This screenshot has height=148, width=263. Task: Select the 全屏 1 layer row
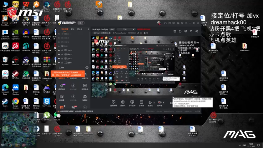tap(73, 62)
